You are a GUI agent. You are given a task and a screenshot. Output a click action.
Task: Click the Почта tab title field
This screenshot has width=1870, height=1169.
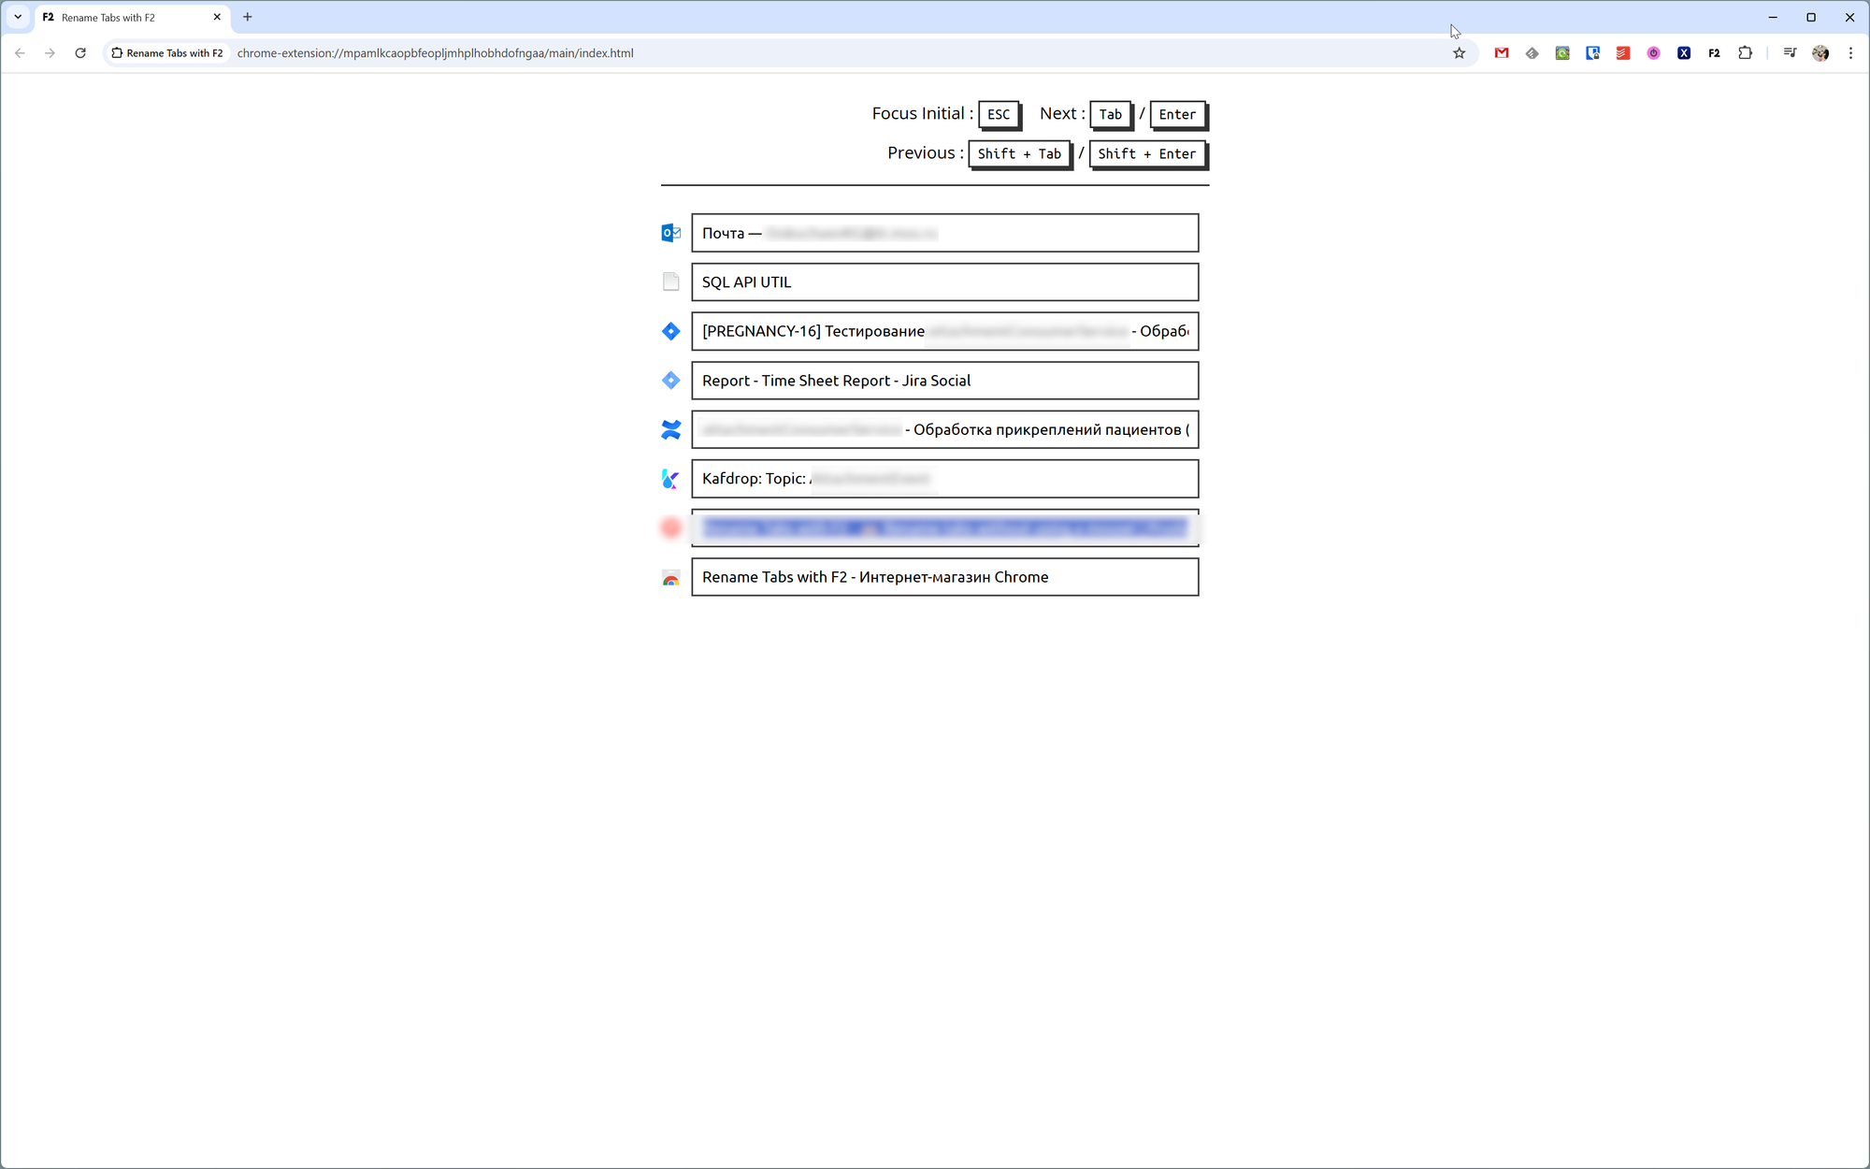click(944, 233)
